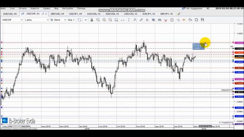
Task: Select the pencil drawing tool
Action: pyautogui.click(x=141, y=20)
